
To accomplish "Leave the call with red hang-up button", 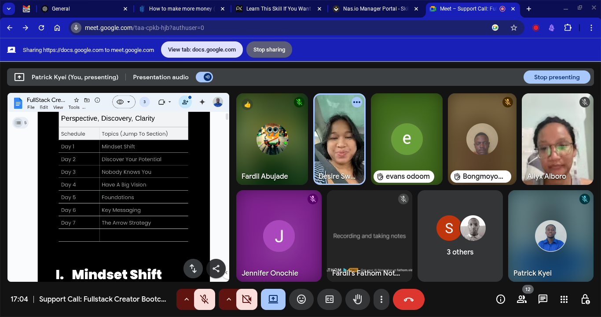I will click(x=409, y=299).
